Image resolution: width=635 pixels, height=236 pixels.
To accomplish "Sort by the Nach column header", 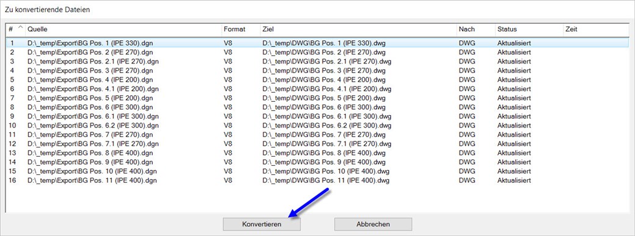I will click(475, 29).
